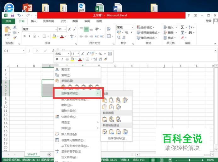Choose 选择性粘贴(S) in the context menu
Screen dimensions: 218x162
pos(77,93)
